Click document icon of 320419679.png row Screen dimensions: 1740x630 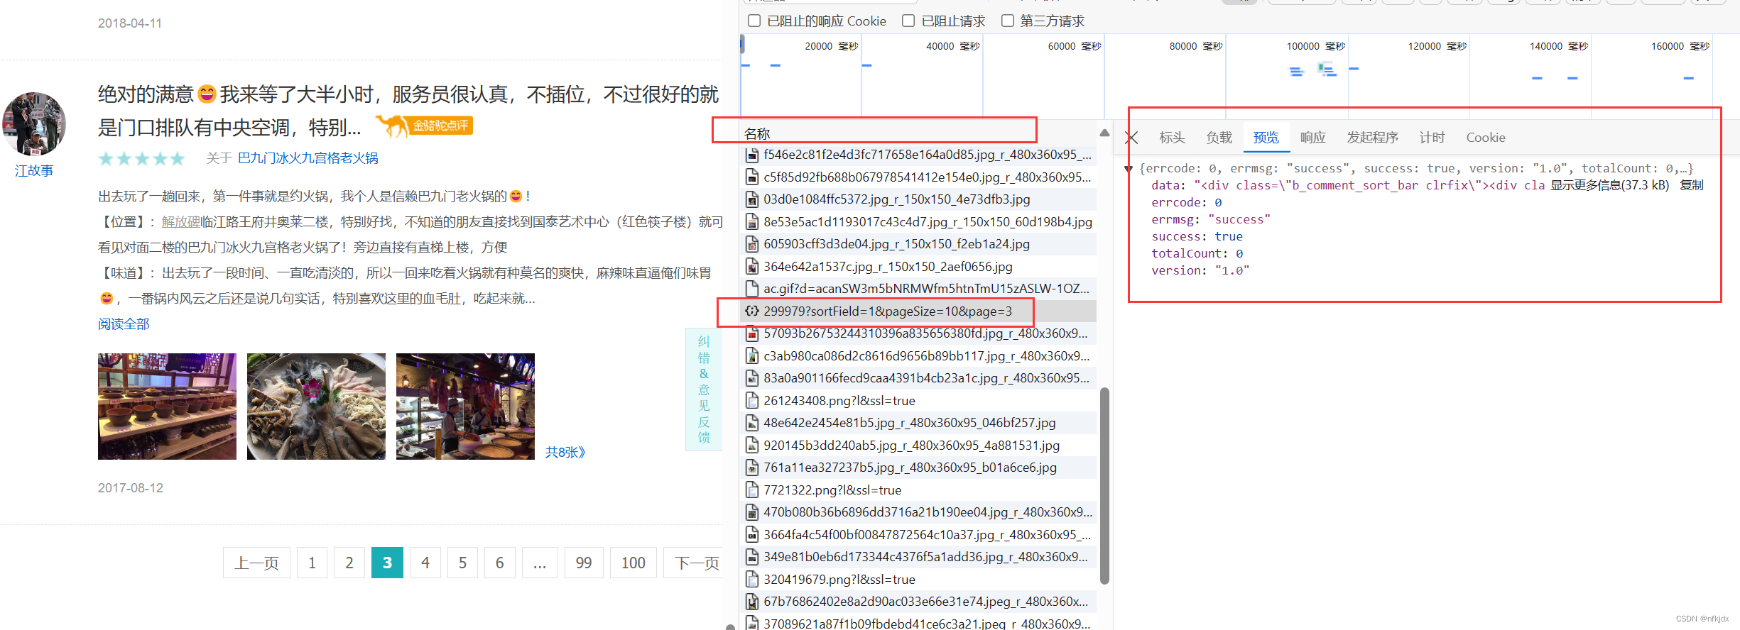pyautogui.click(x=751, y=579)
